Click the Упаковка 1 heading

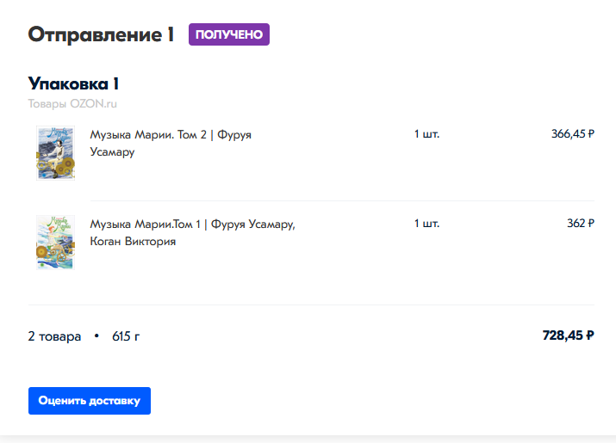pos(73,83)
